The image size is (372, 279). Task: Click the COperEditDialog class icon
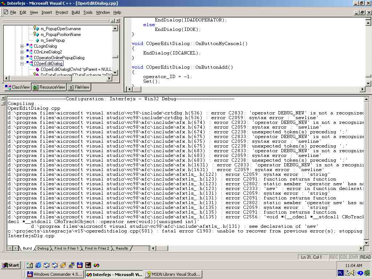pos(29,63)
